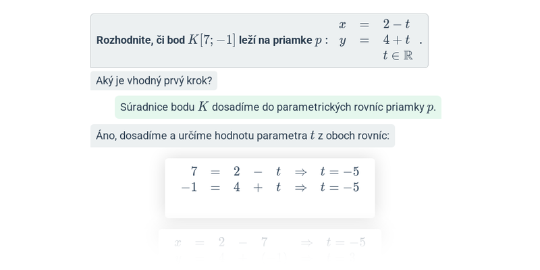540x270 pixels.
Task: Choose the green answer 'Súradnice bodu K dosadíme'
Action: pos(278,107)
